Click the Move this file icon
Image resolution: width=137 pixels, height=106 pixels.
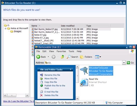(42, 78)
